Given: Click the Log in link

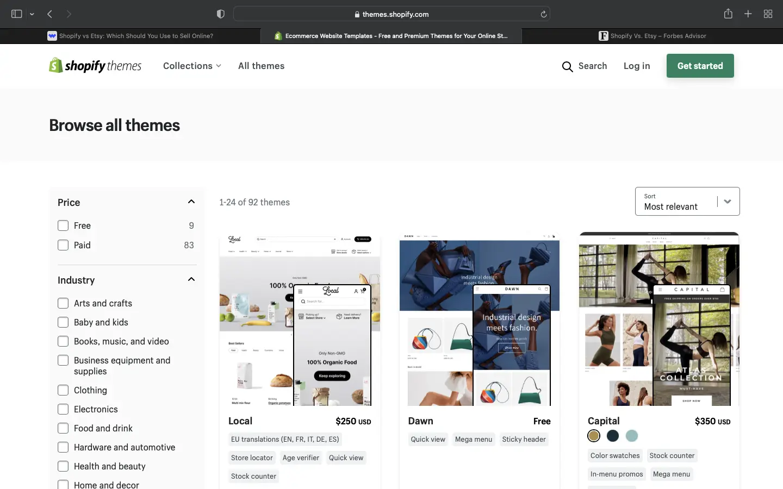Looking at the screenshot, I should [637, 66].
